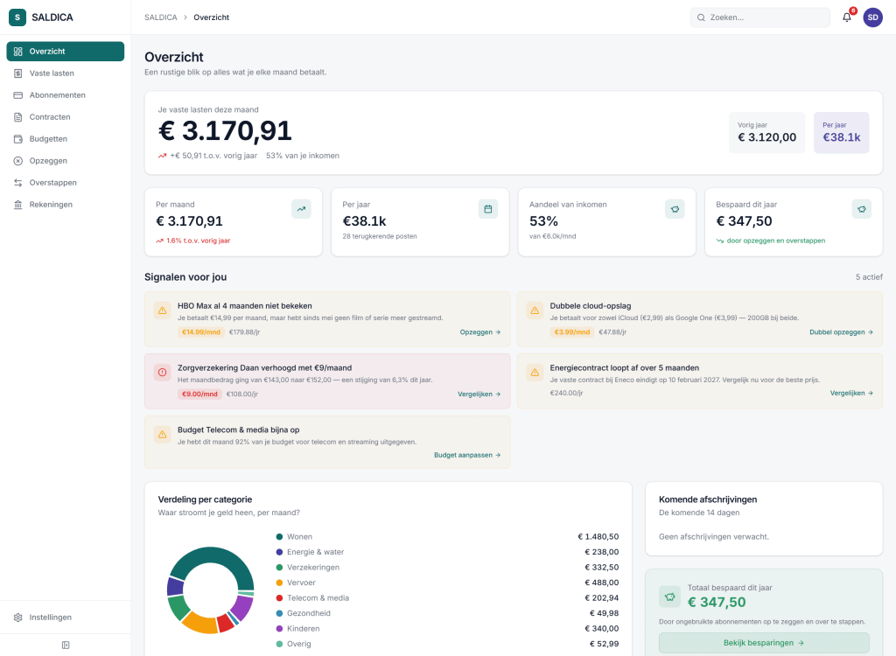The image size is (896, 656).
Task: Click the '5 actief' label
Action: point(869,277)
